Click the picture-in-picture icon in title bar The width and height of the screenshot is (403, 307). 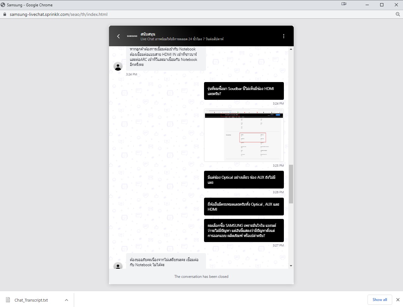point(344,4)
